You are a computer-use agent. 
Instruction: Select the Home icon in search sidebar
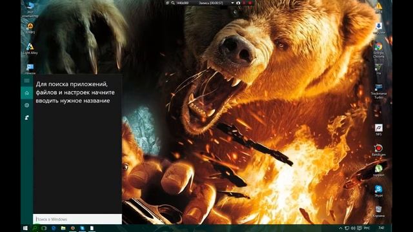27,93
